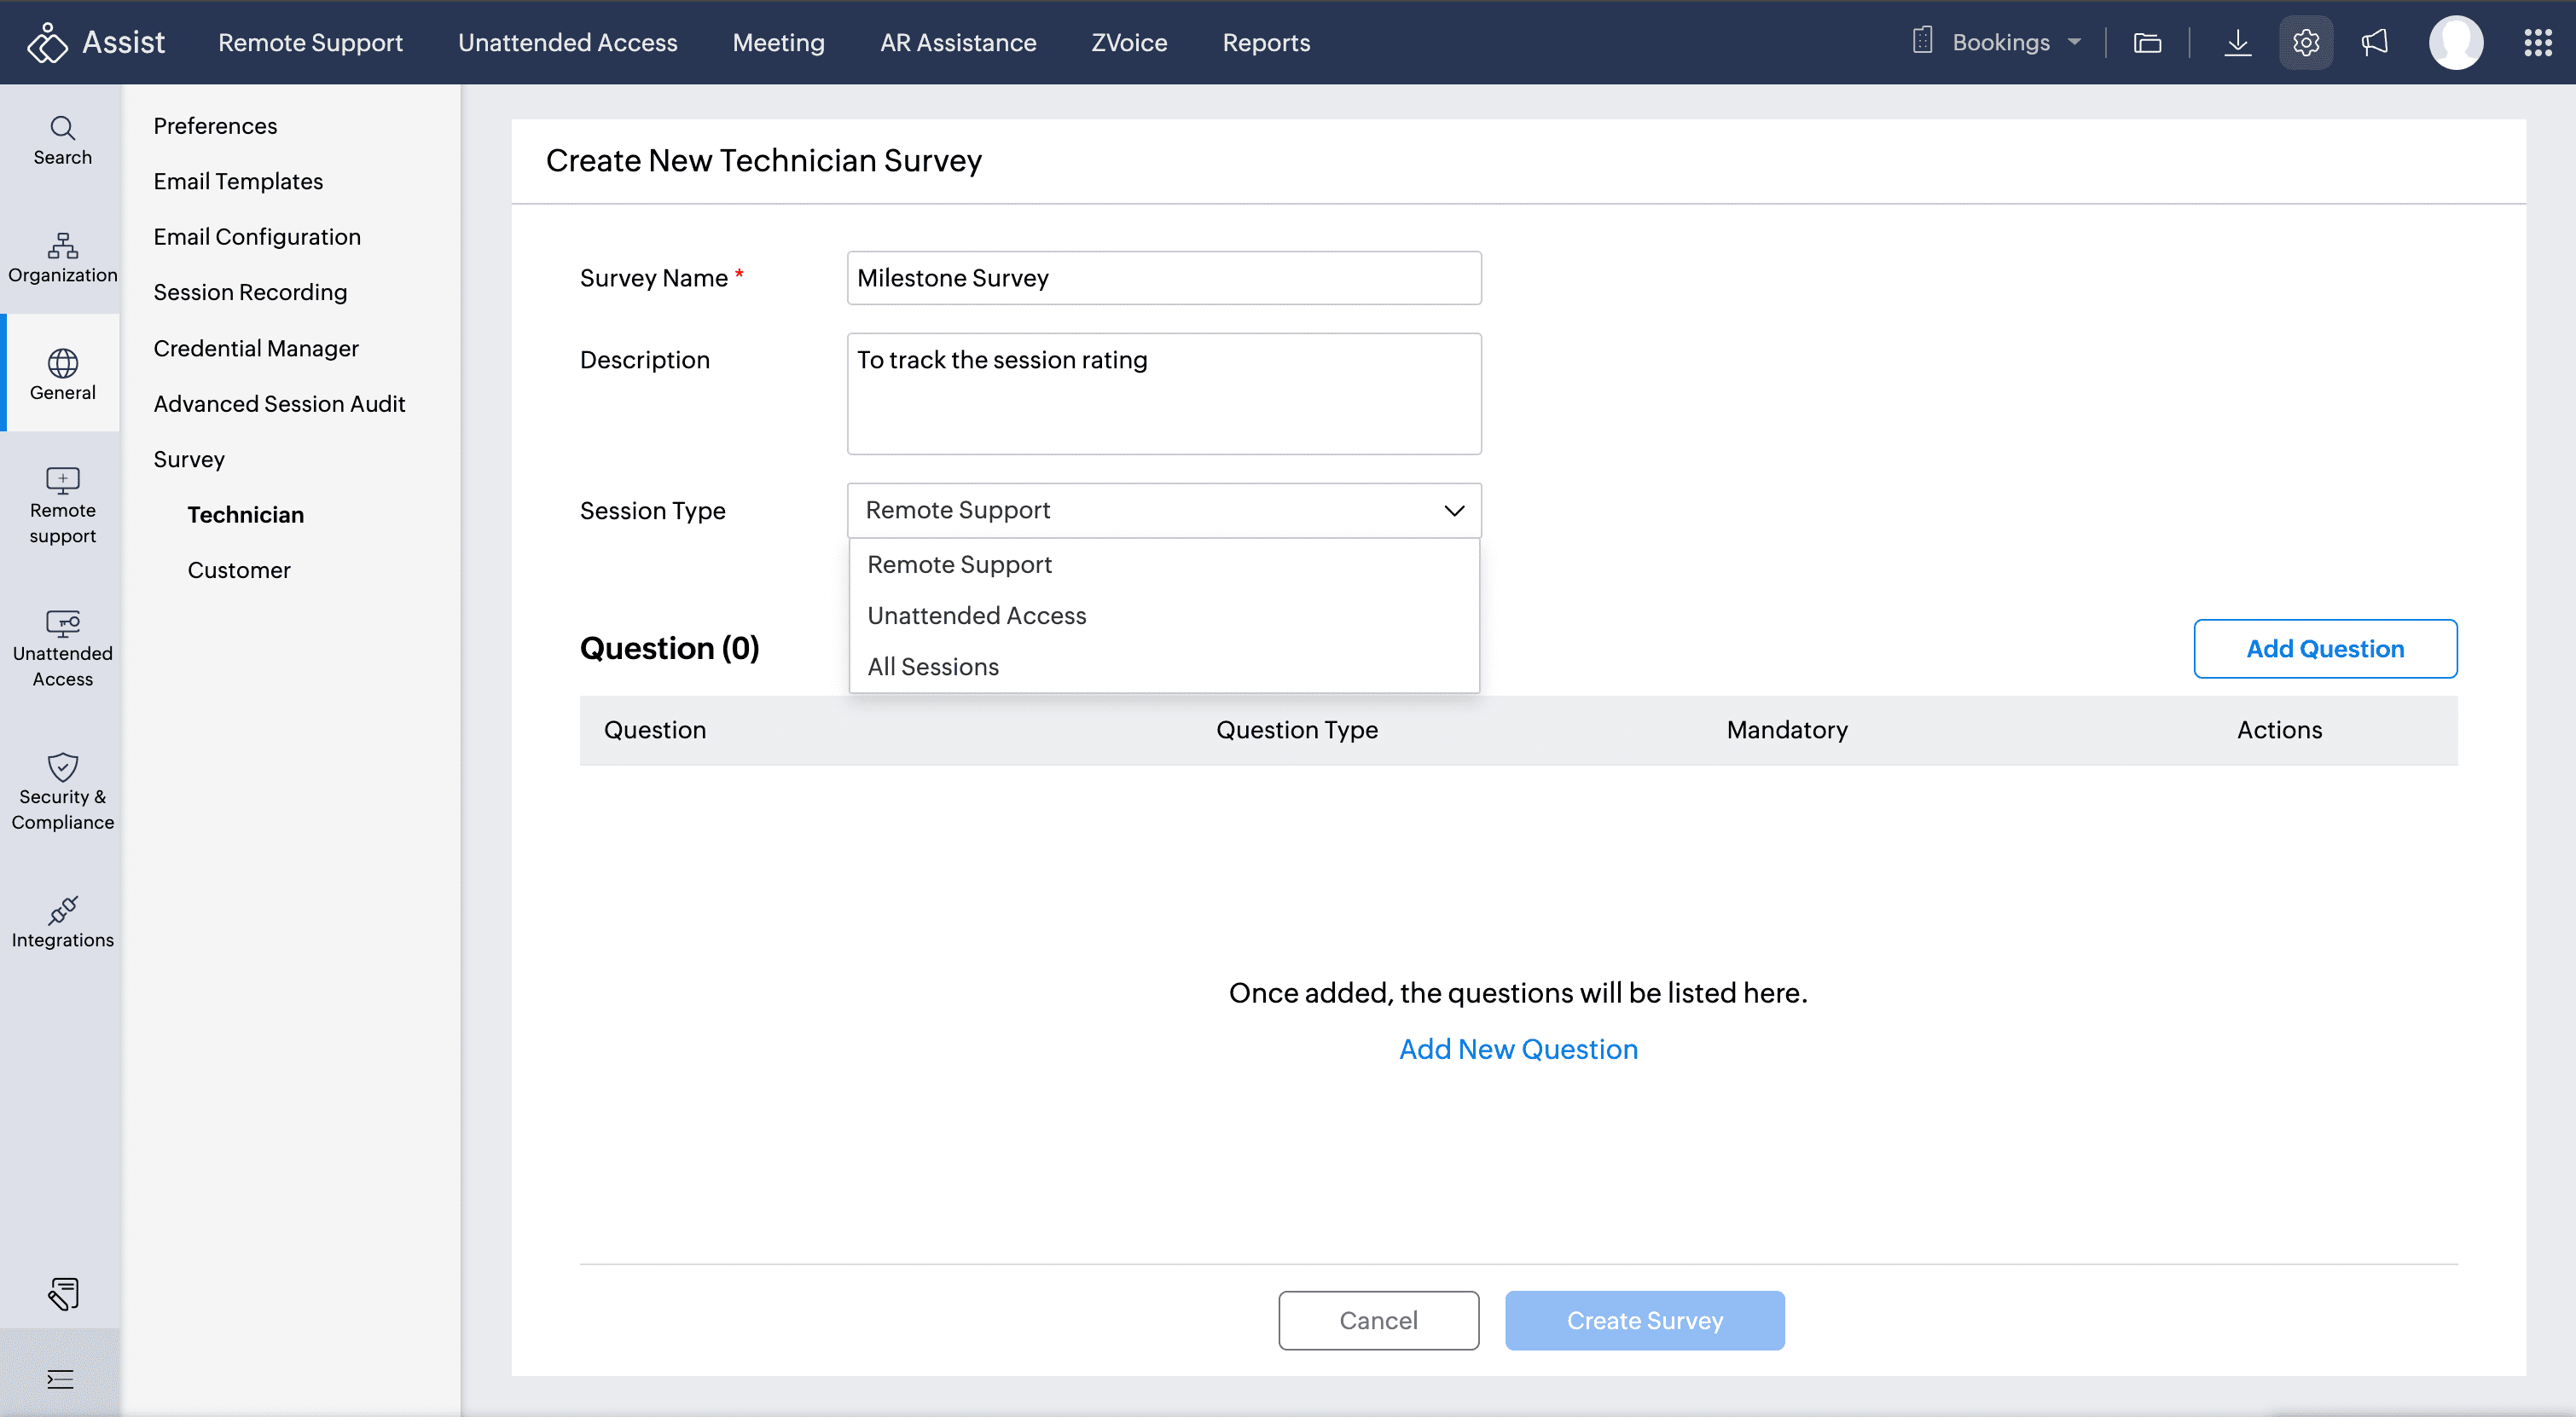
Task: Open the apps grid launcher
Action: pos(2537,42)
